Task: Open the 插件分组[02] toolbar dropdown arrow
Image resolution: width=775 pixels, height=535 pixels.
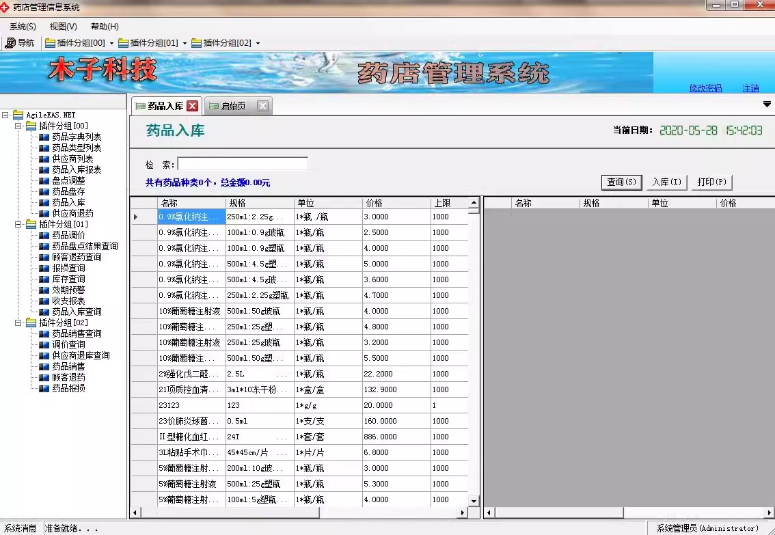Action: (258, 44)
